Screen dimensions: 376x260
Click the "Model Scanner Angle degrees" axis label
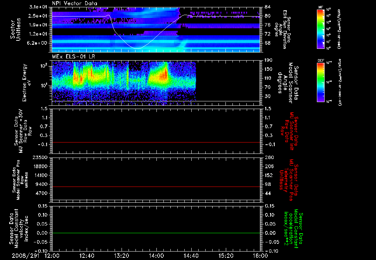pyautogui.click(x=288, y=83)
